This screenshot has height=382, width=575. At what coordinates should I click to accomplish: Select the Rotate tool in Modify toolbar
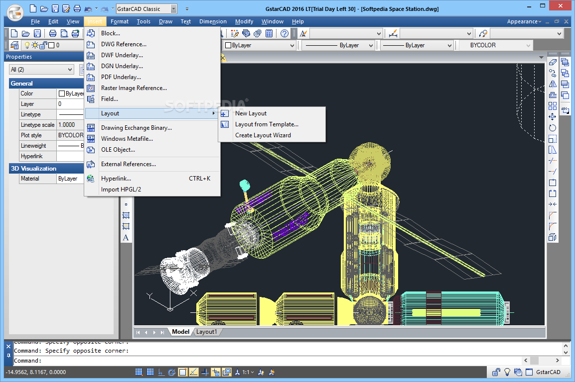(x=553, y=128)
